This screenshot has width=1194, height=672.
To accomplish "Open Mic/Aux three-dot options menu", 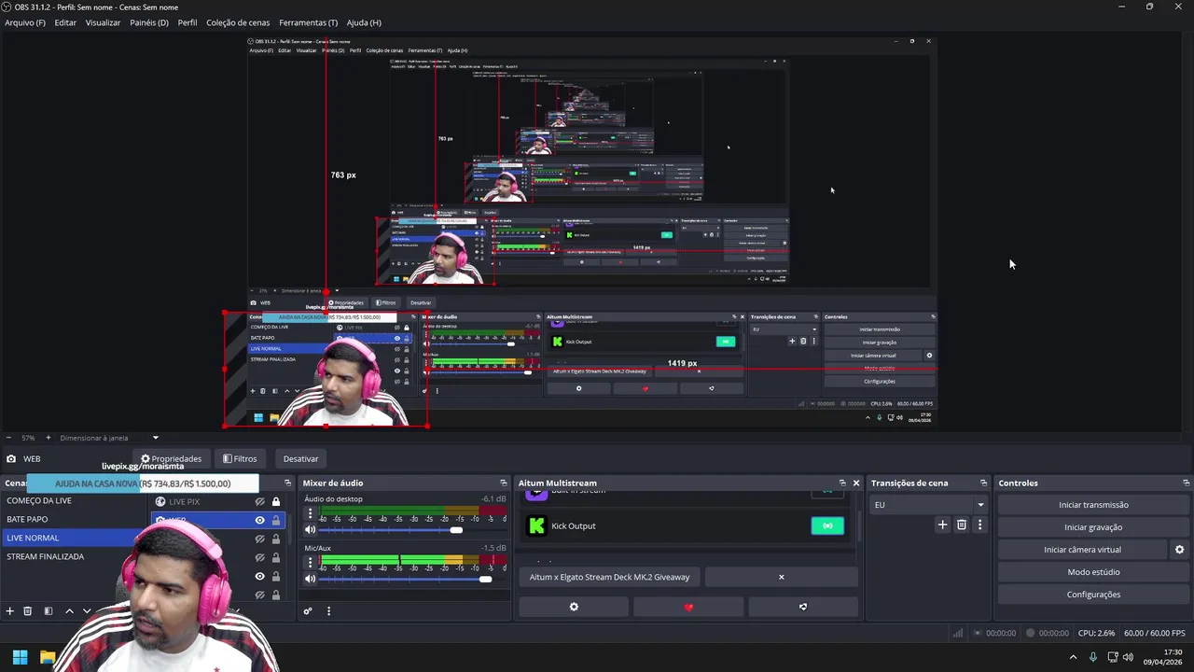I will (x=311, y=563).
